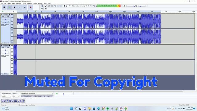The height and width of the screenshot is (111, 197).
Task: Solo the Sub_Urban track
Action: pos(8,16)
